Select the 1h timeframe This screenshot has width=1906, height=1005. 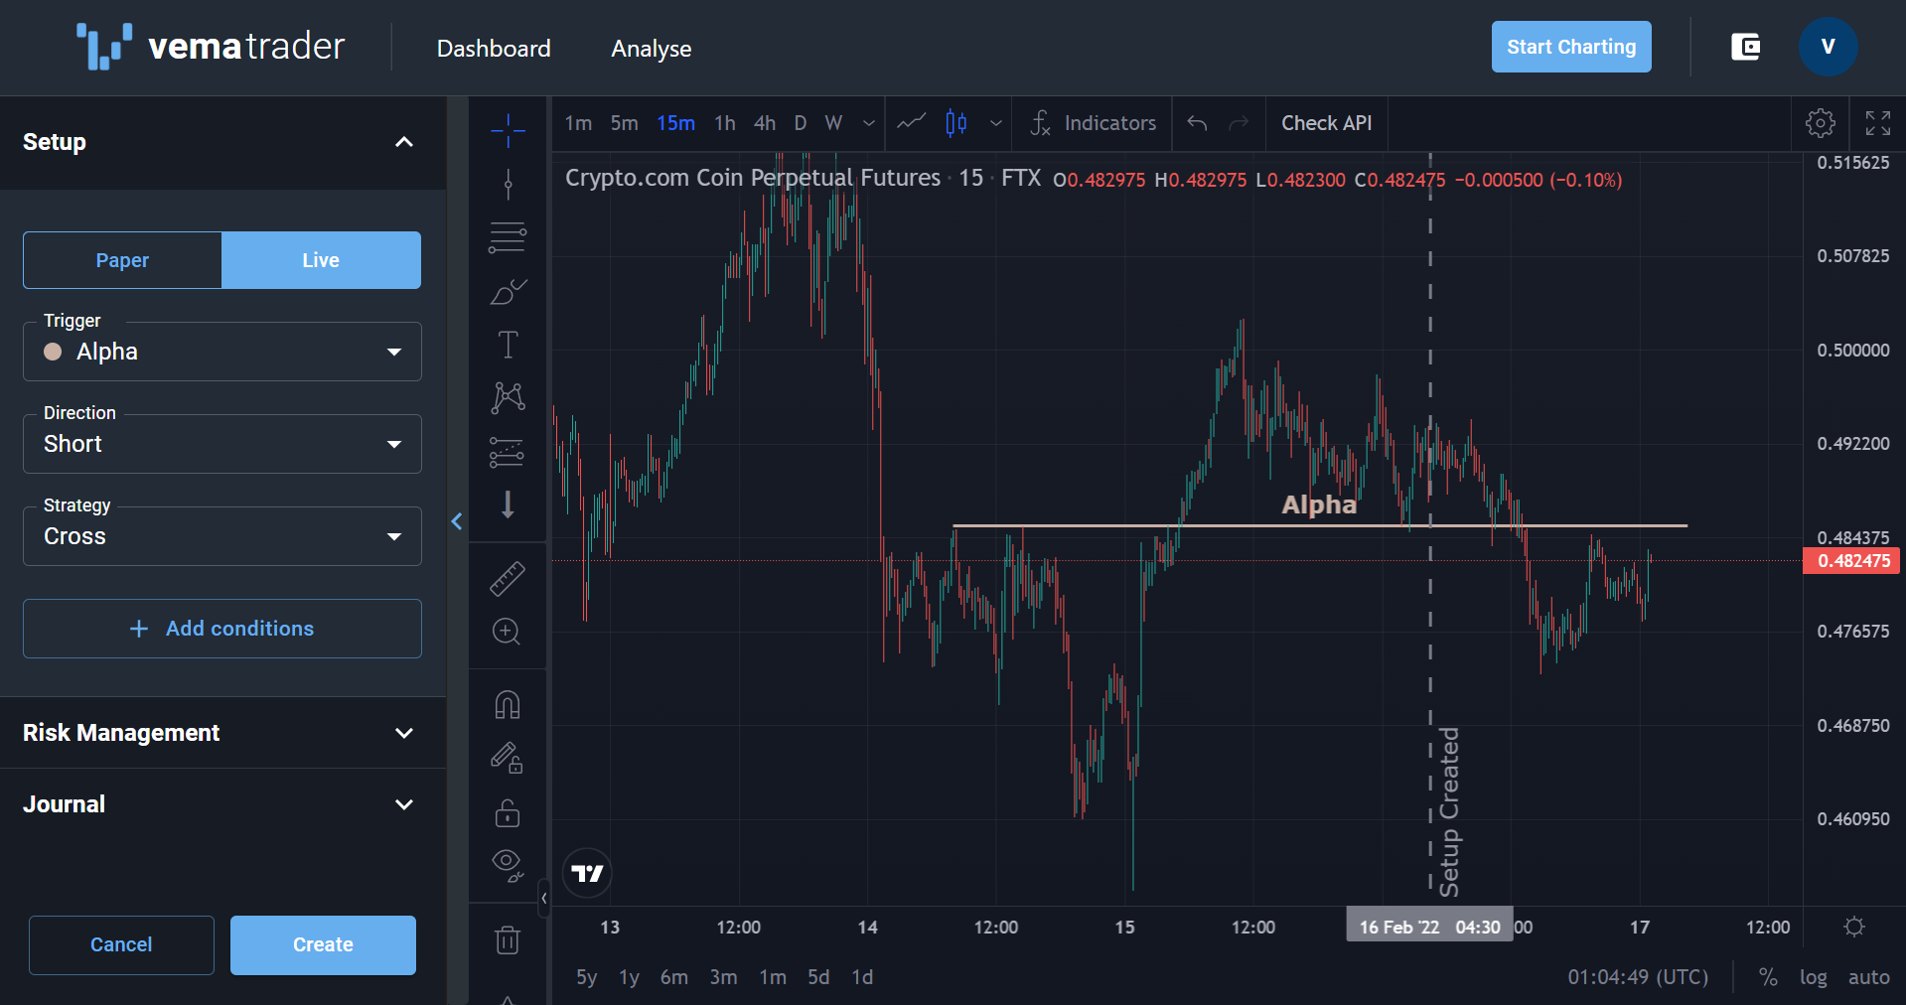tap(725, 123)
